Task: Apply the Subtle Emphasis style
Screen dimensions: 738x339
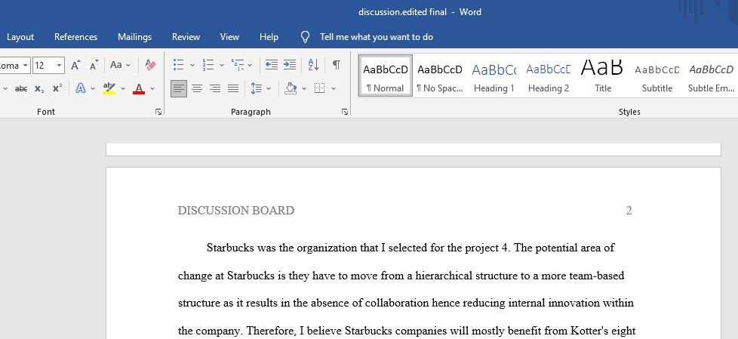Action: pos(711,76)
